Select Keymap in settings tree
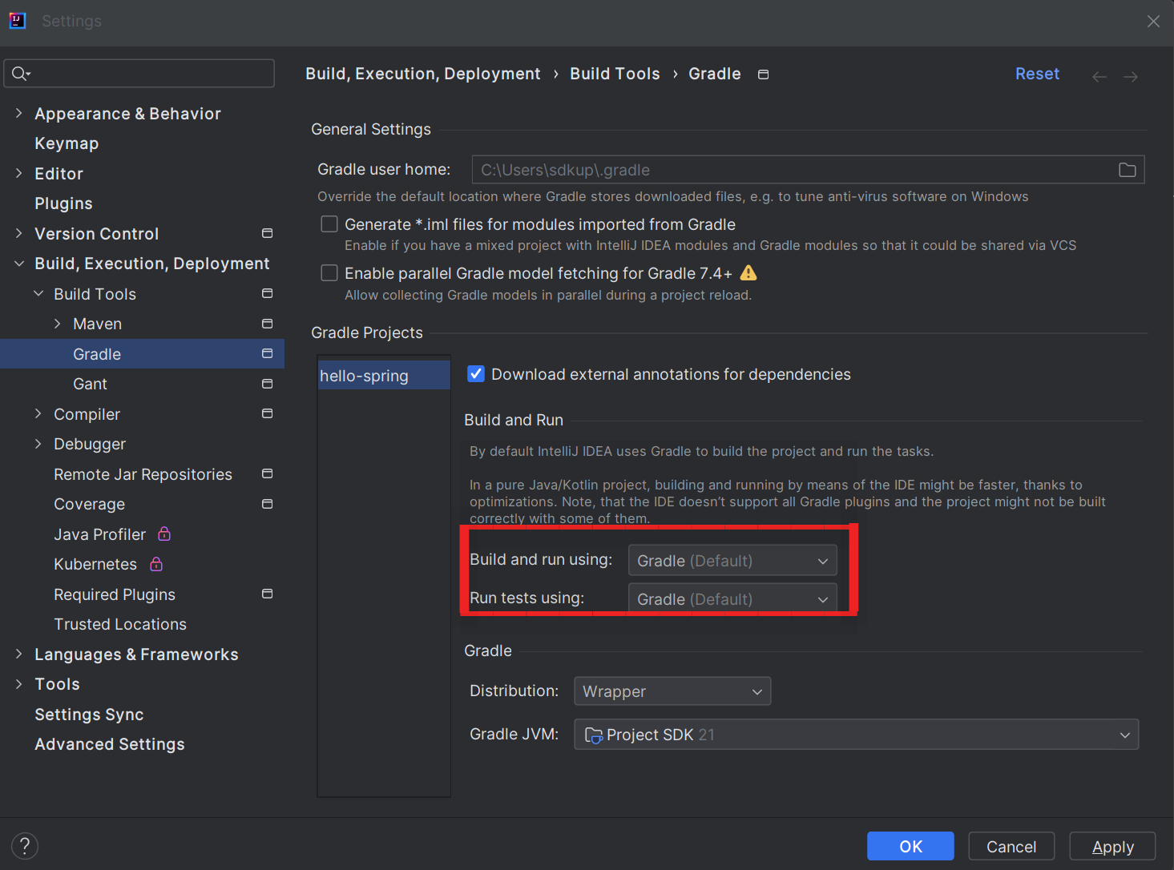The height and width of the screenshot is (870, 1174). 67,143
